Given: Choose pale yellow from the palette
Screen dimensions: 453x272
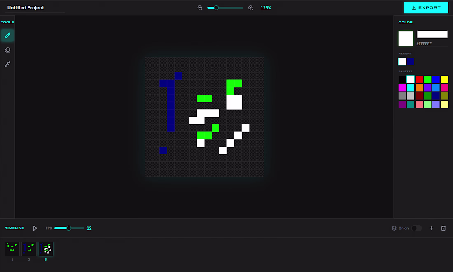Looking at the screenshot, I should pyautogui.click(x=445, y=104).
